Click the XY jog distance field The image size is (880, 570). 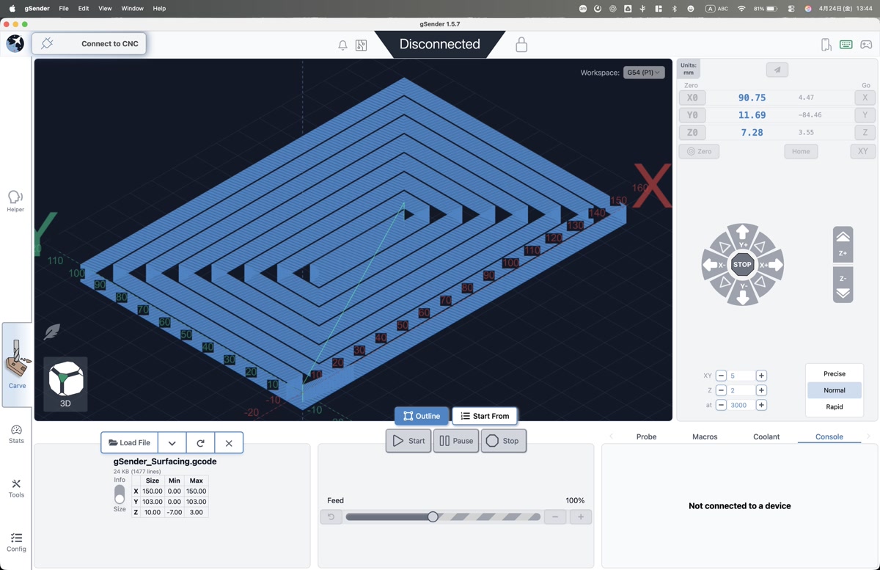(x=741, y=376)
